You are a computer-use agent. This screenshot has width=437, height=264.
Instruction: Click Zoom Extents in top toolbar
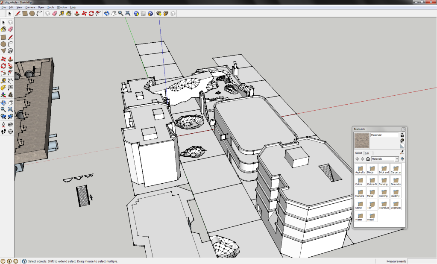pos(128,13)
